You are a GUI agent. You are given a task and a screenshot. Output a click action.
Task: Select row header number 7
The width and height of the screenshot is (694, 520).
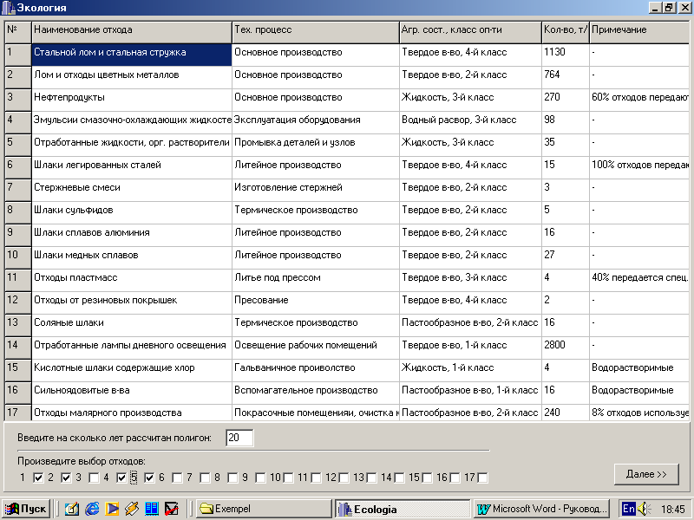coord(18,190)
